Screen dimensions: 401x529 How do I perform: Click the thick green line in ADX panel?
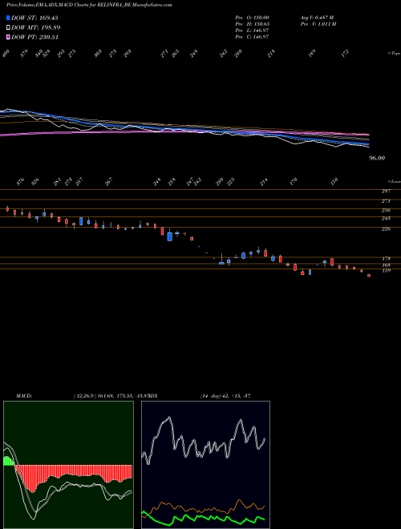203,518
